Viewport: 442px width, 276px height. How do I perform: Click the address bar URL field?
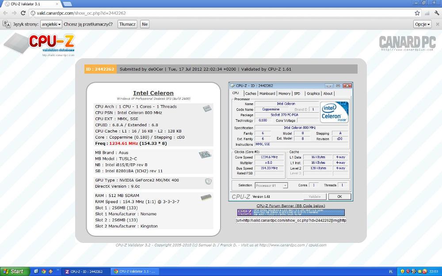tap(221, 13)
